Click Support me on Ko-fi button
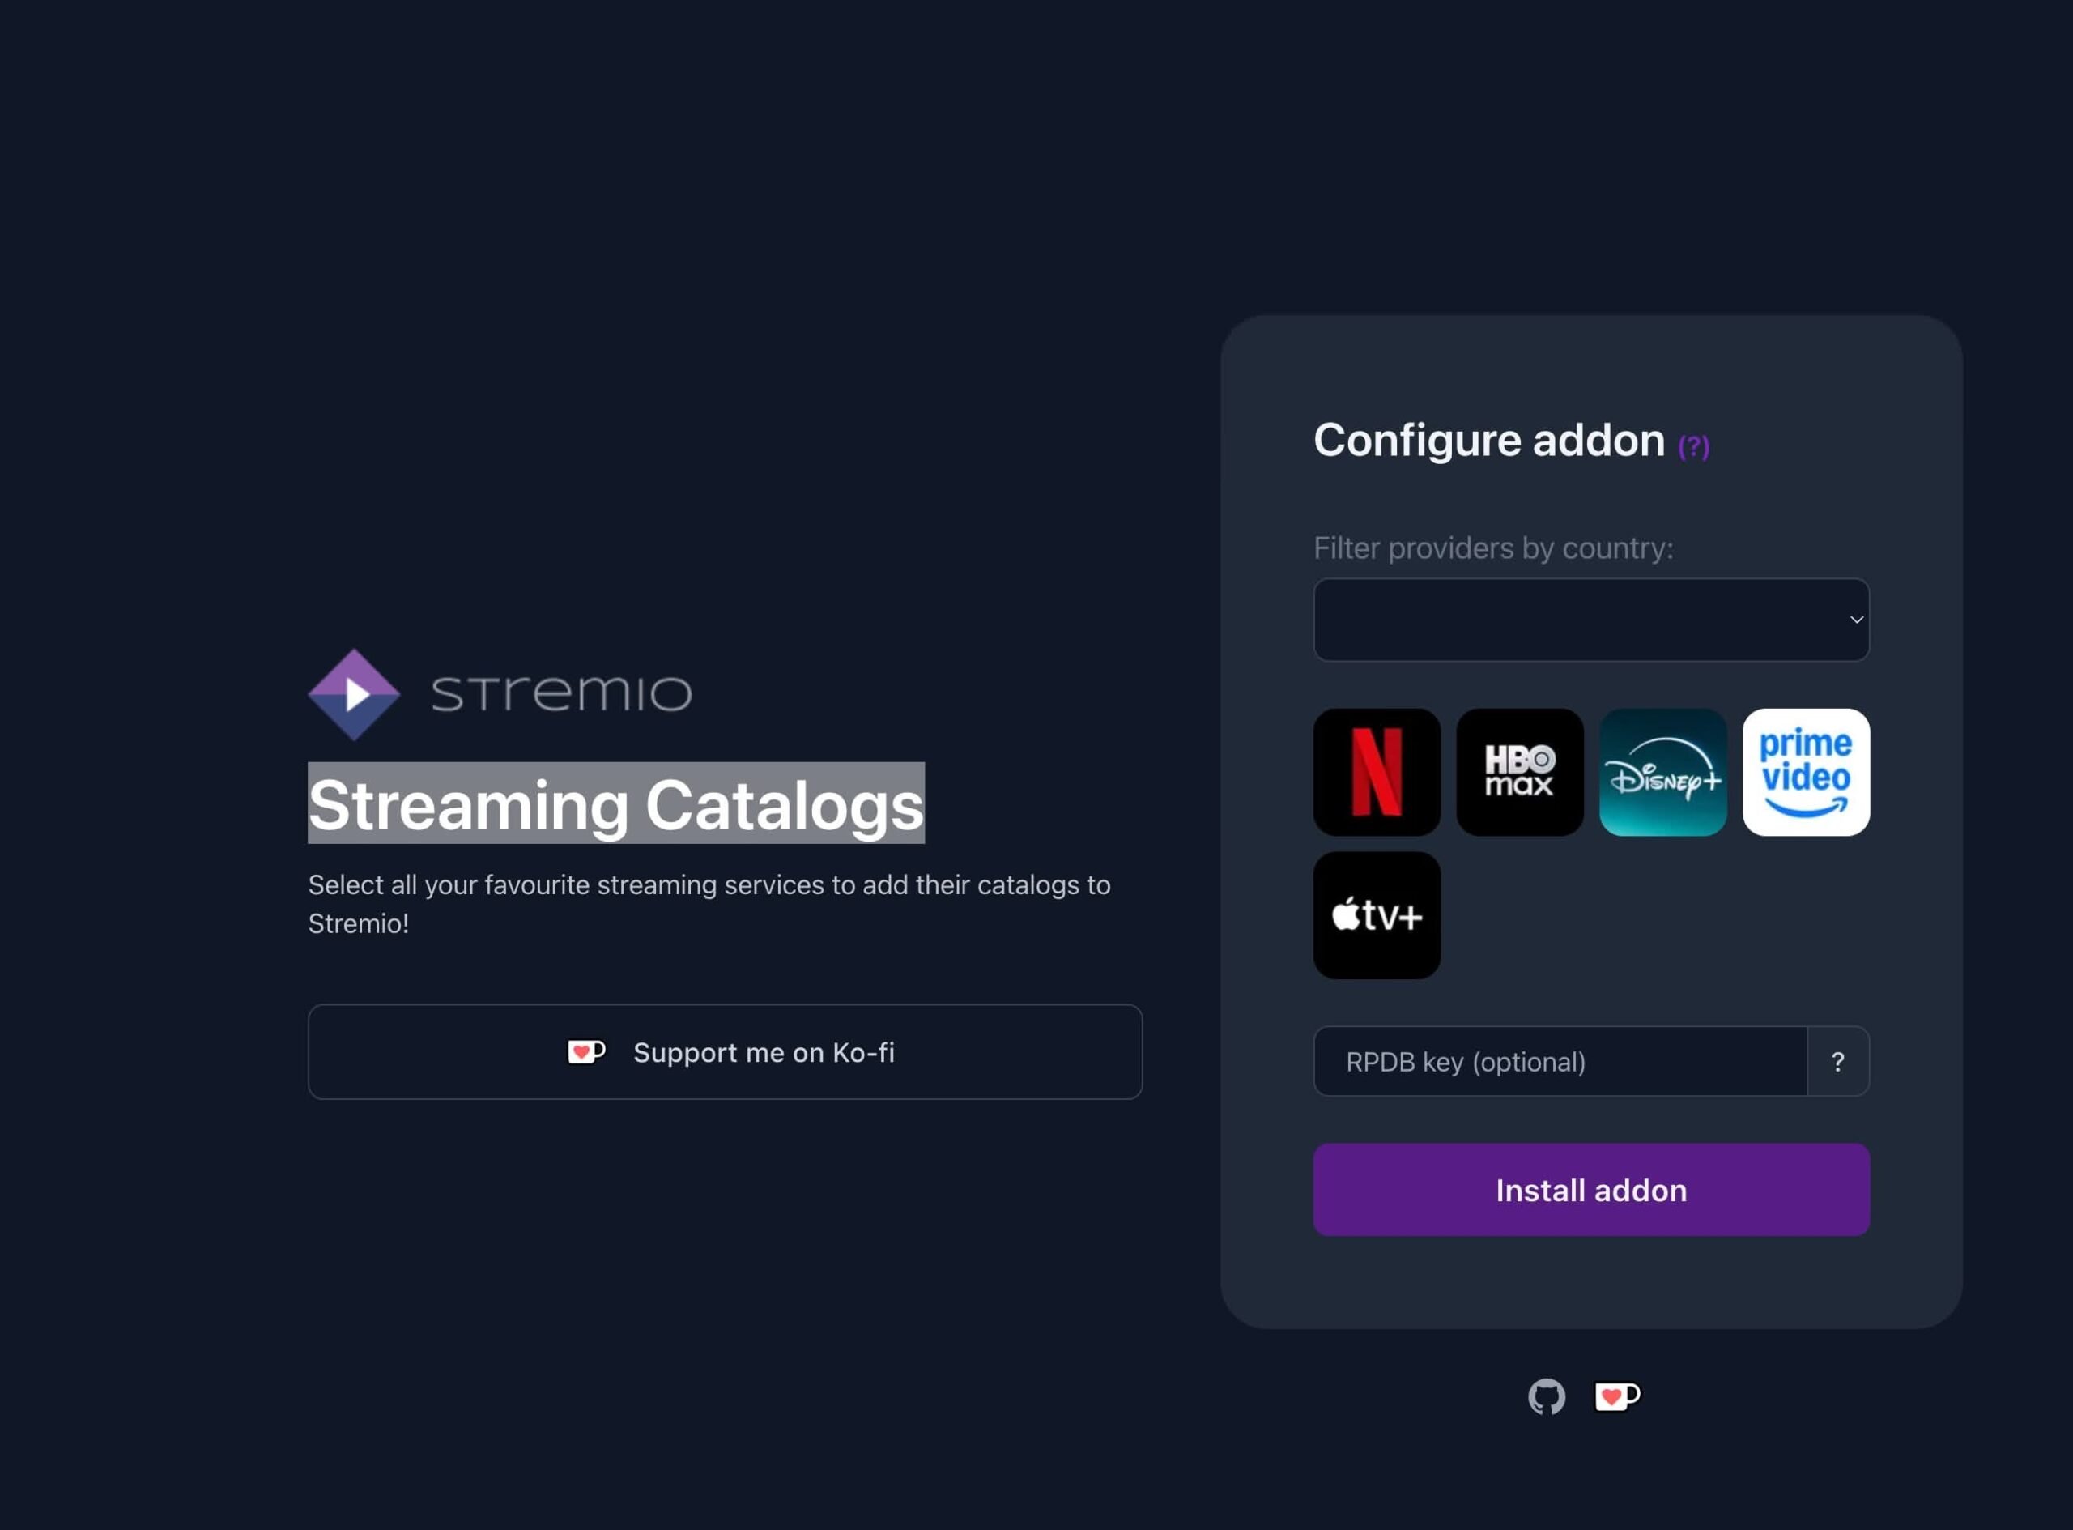Screen dimensions: 2073x1530 click(x=725, y=1052)
